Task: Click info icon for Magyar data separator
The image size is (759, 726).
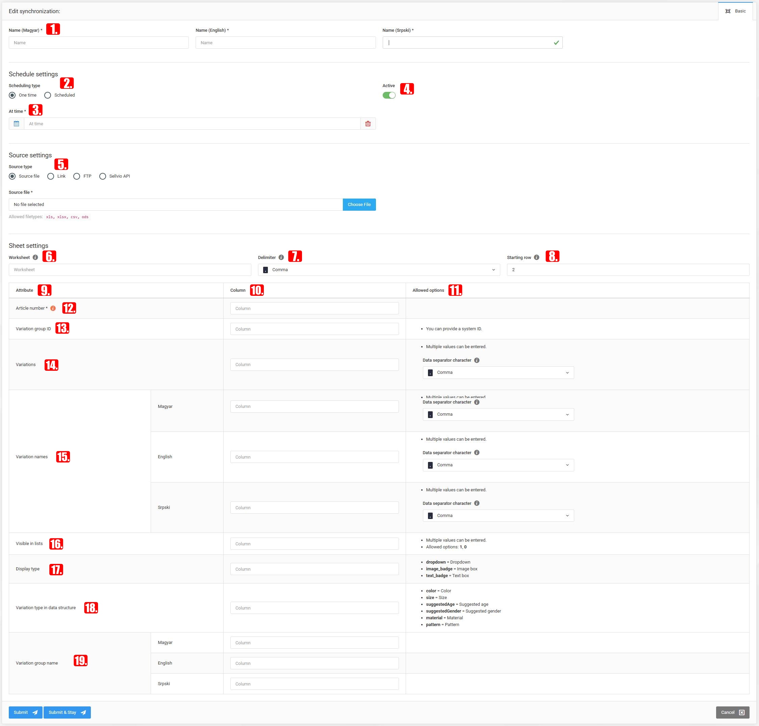Action: pyautogui.click(x=477, y=403)
